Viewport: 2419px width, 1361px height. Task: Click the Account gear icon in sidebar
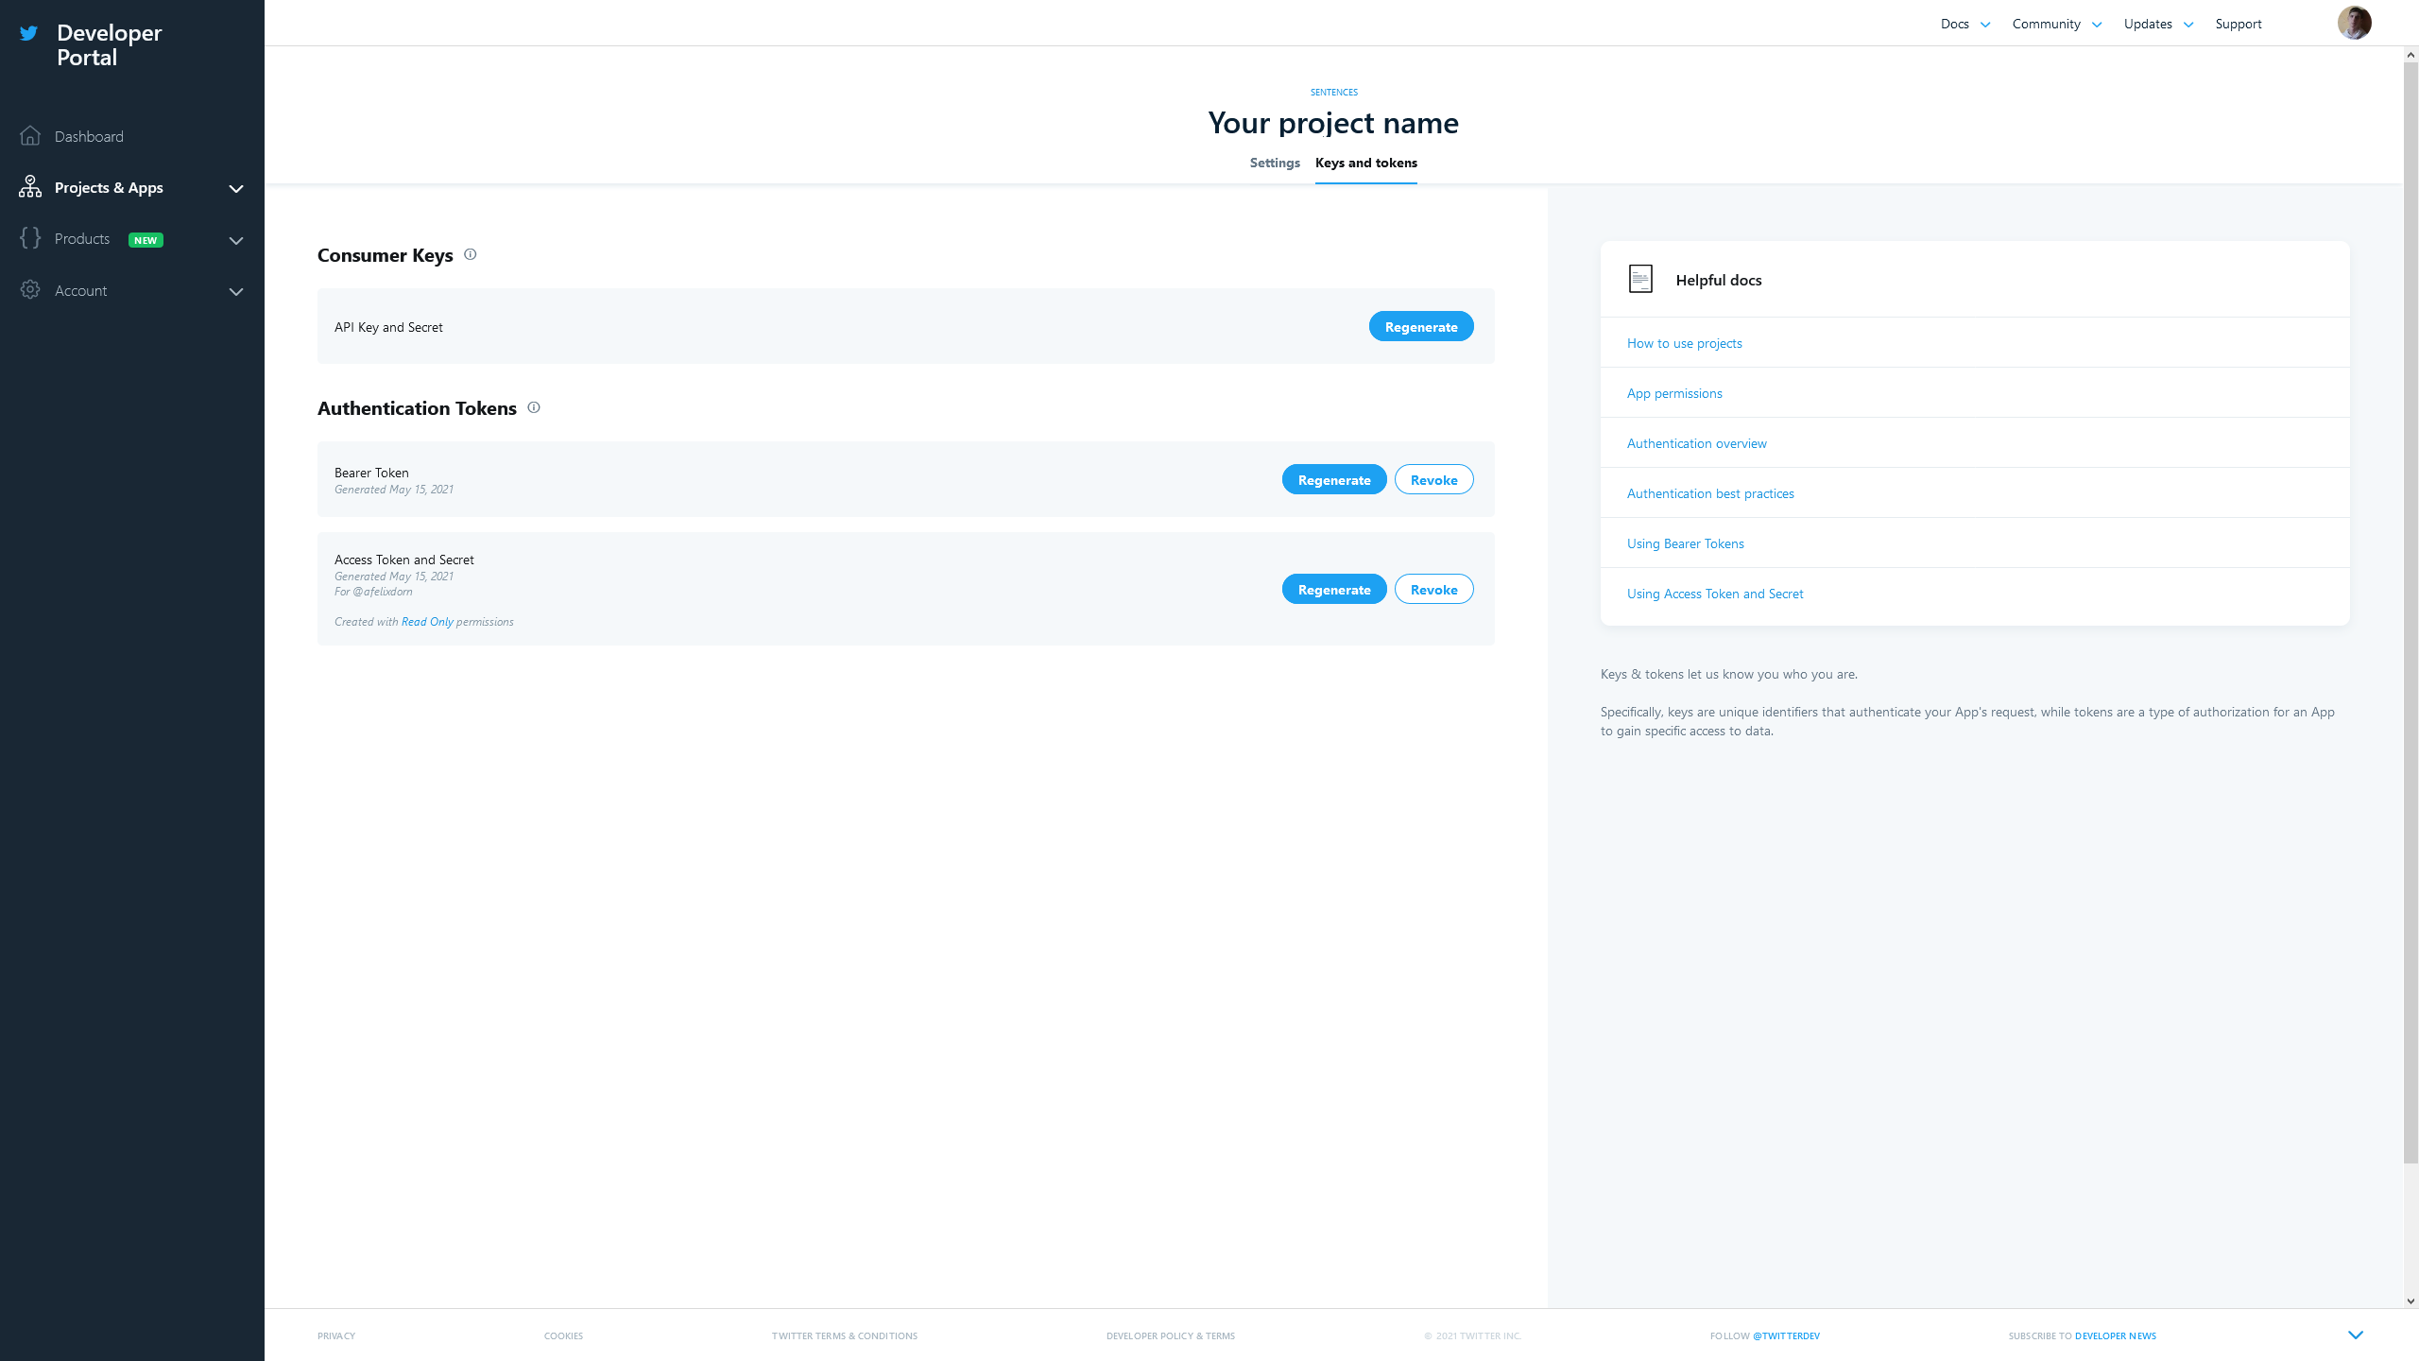pos(29,290)
